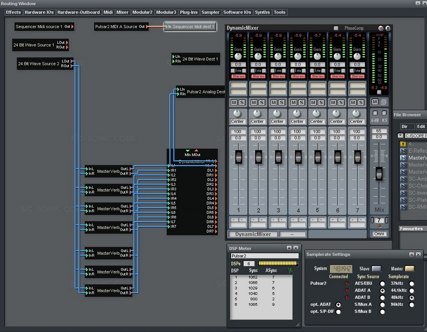427x332 pixels.
Task: Click the first insert slot on channel 1
Action: pos(238,85)
